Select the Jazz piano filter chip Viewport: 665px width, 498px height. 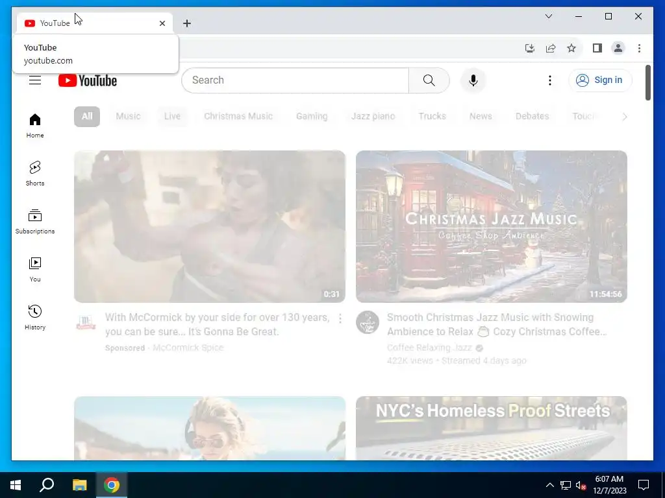(x=373, y=117)
